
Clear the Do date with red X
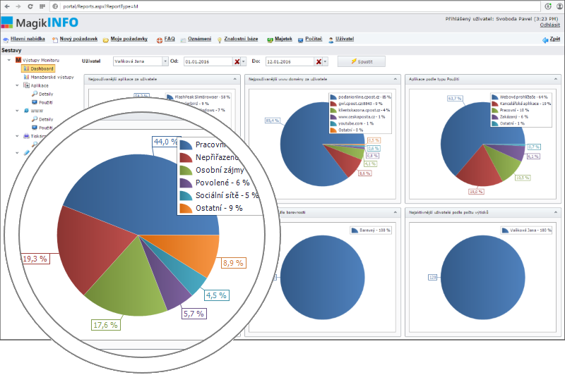pyautogui.click(x=318, y=62)
